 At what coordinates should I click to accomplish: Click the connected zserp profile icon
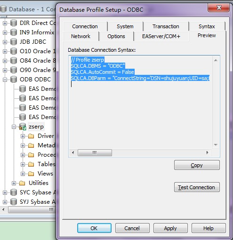[23, 127]
